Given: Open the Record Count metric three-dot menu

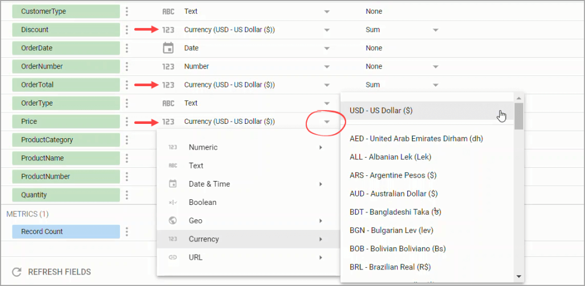Looking at the screenshot, I should click(127, 232).
